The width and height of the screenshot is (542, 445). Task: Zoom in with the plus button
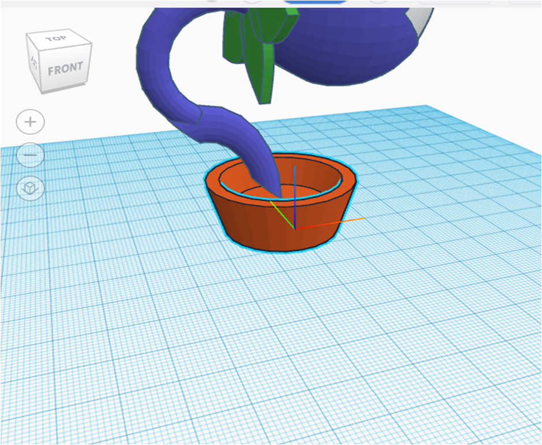pyautogui.click(x=31, y=122)
